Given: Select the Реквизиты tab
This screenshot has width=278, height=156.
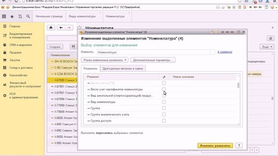Looking at the screenshot, I should (x=90, y=68).
